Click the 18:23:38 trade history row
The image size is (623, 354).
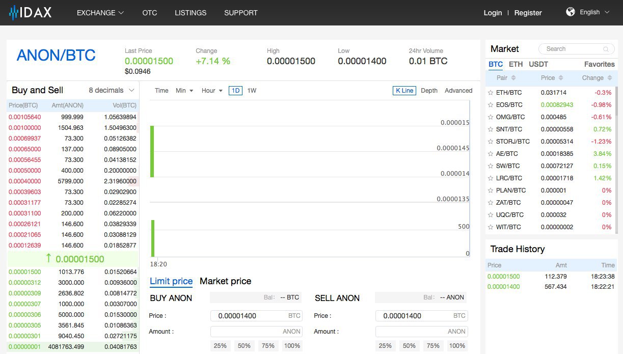coord(551,277)
